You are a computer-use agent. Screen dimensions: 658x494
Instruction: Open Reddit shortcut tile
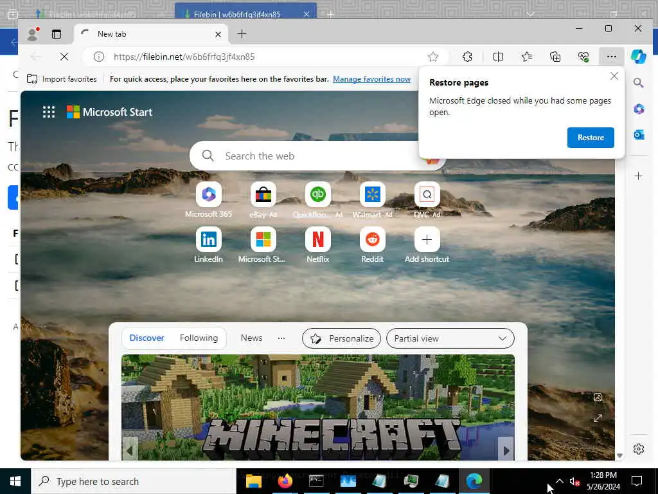click(372, 245)
